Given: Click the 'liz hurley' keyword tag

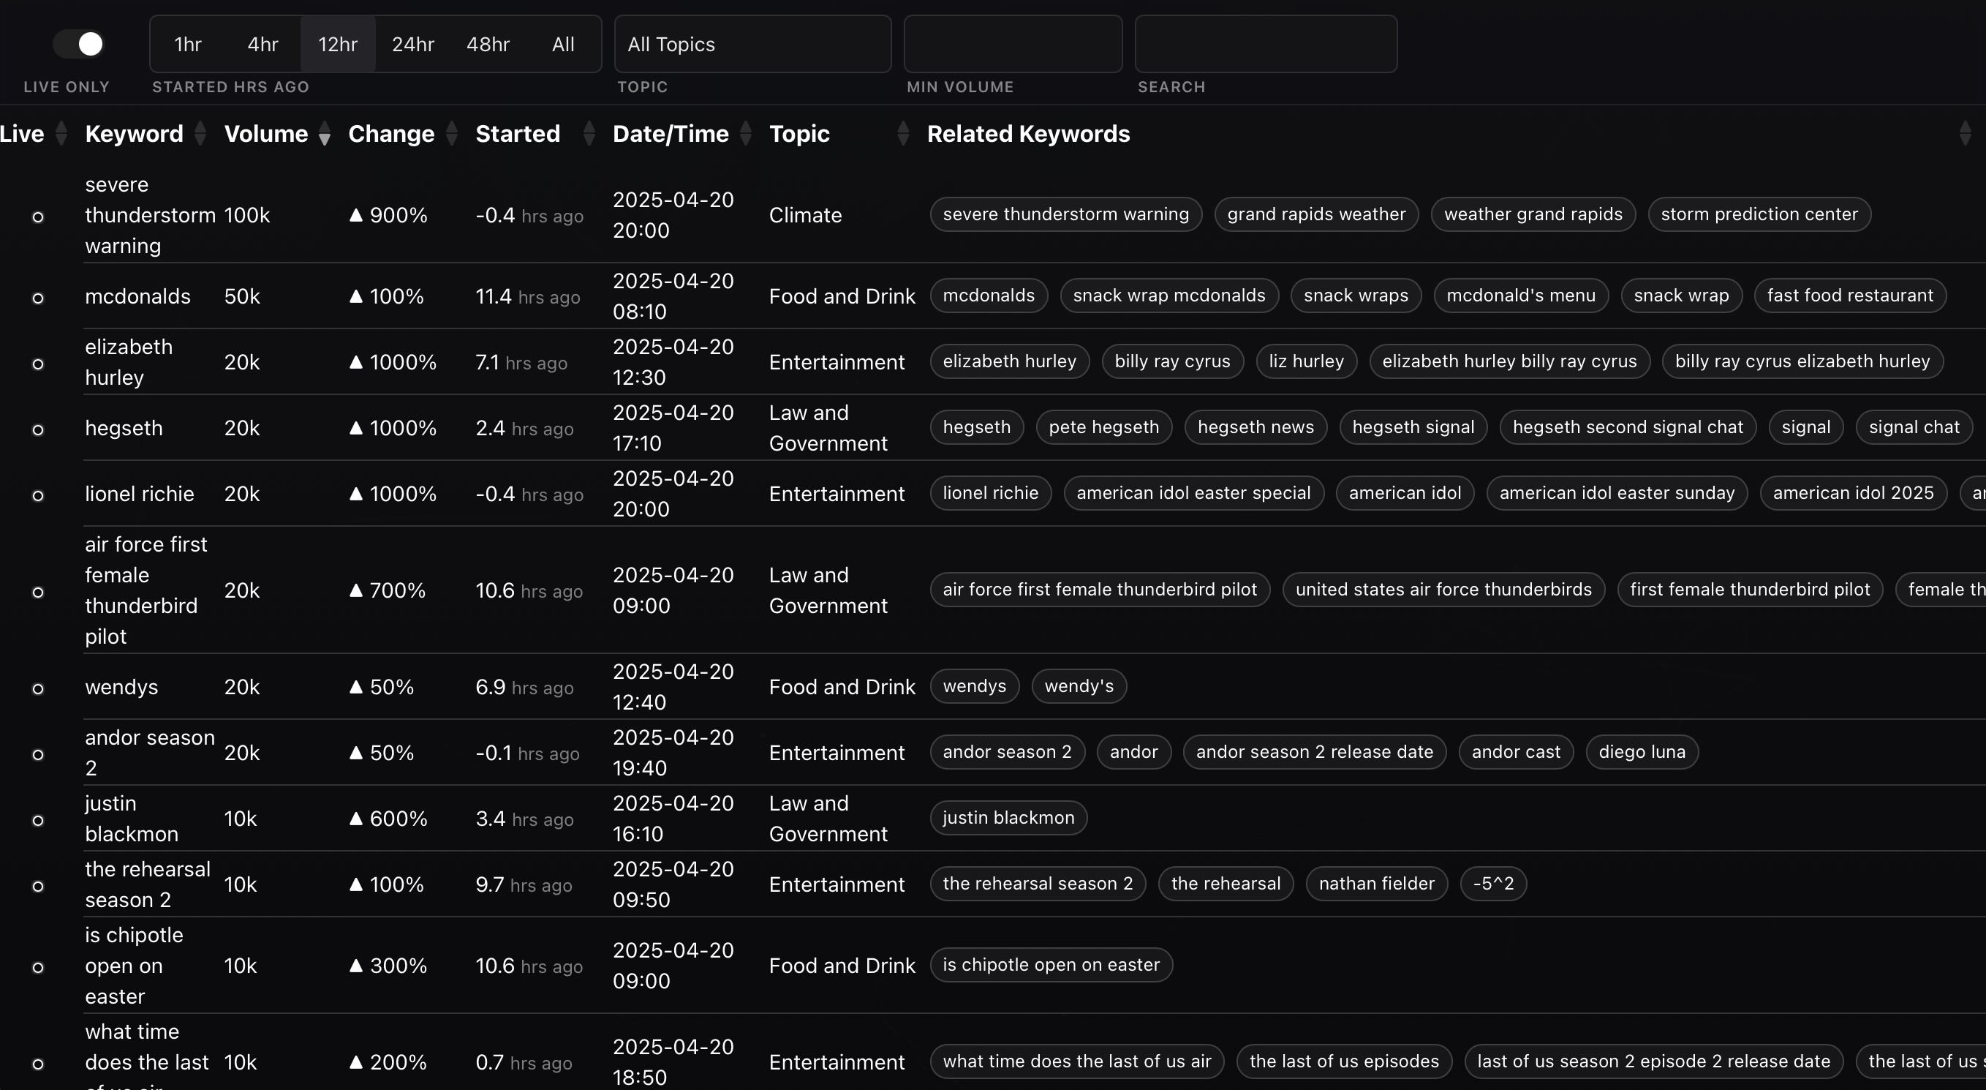Looking at the screenshot, I should click(1306, 361).
